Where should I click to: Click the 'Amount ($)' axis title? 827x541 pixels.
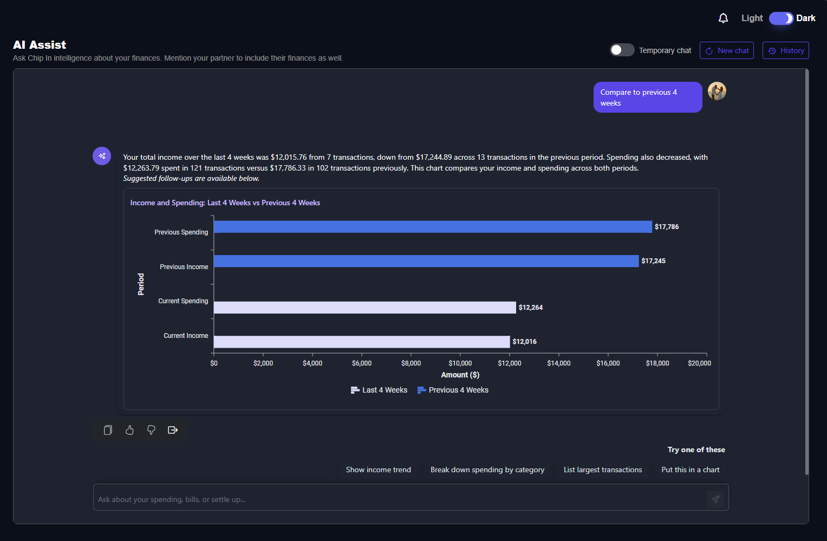point(460,375)
